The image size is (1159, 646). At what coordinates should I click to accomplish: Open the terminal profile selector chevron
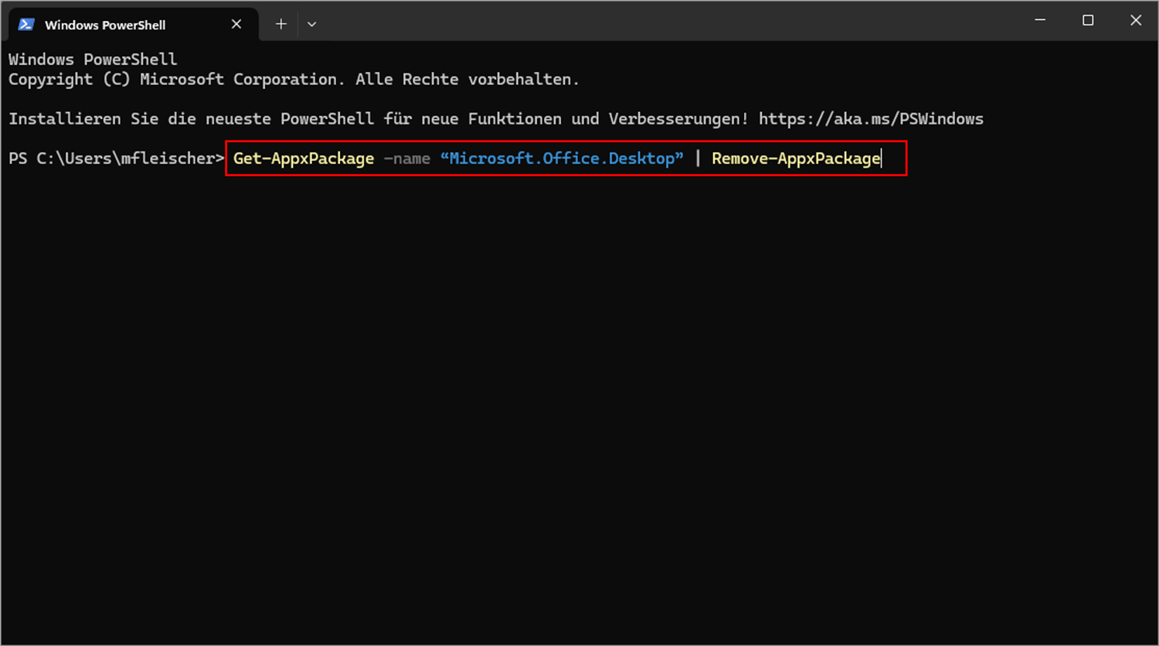[x=311, y=24]
